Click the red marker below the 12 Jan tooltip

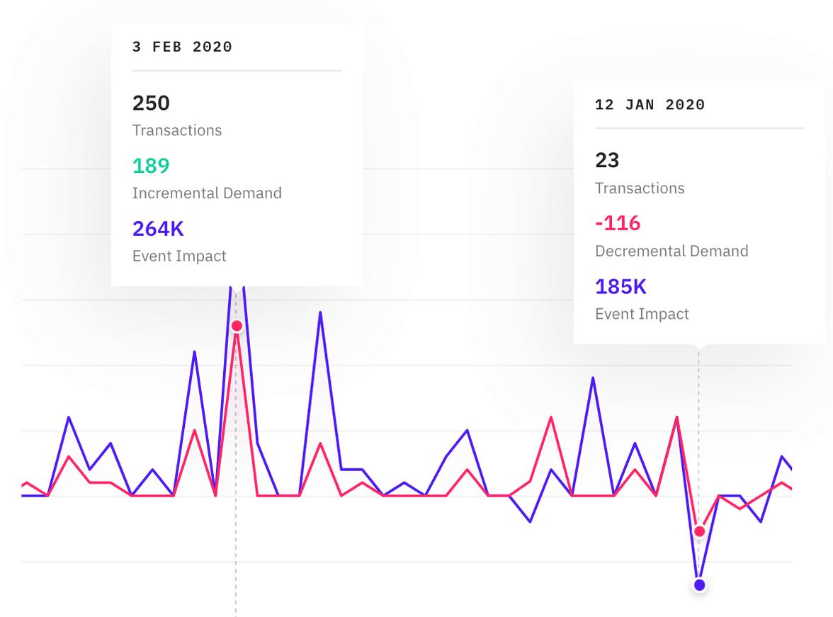point(700,531)
